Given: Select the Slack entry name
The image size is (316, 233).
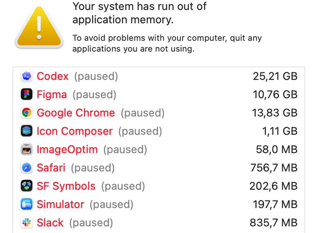Looking at the screenshot, I should point(50,223).
